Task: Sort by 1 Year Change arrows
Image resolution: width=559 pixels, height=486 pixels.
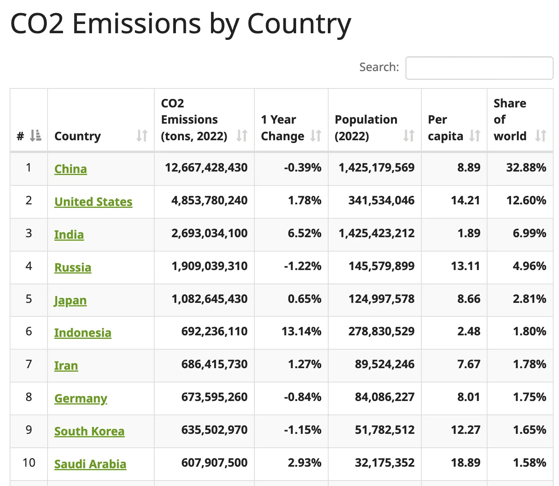Action: [x=316, y=136]
